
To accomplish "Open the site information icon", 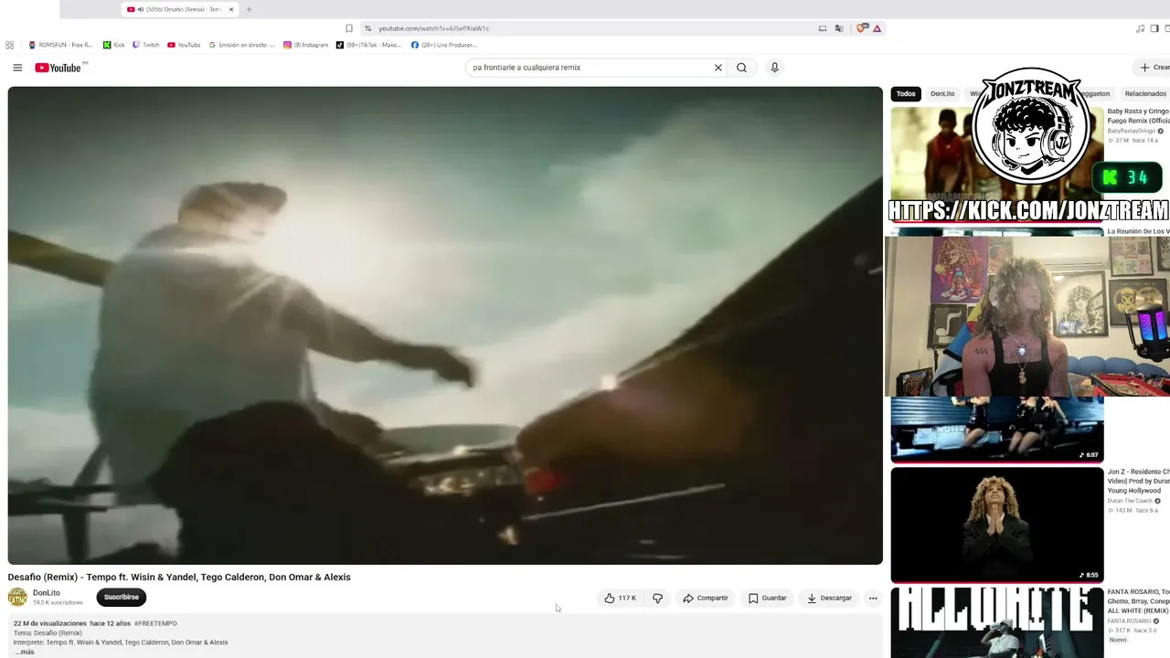I will pos(368,28).
